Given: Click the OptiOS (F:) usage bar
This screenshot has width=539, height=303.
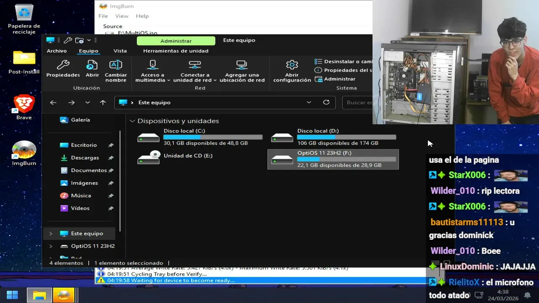Looking at the screenshot, I should click(x=347, y=159).
